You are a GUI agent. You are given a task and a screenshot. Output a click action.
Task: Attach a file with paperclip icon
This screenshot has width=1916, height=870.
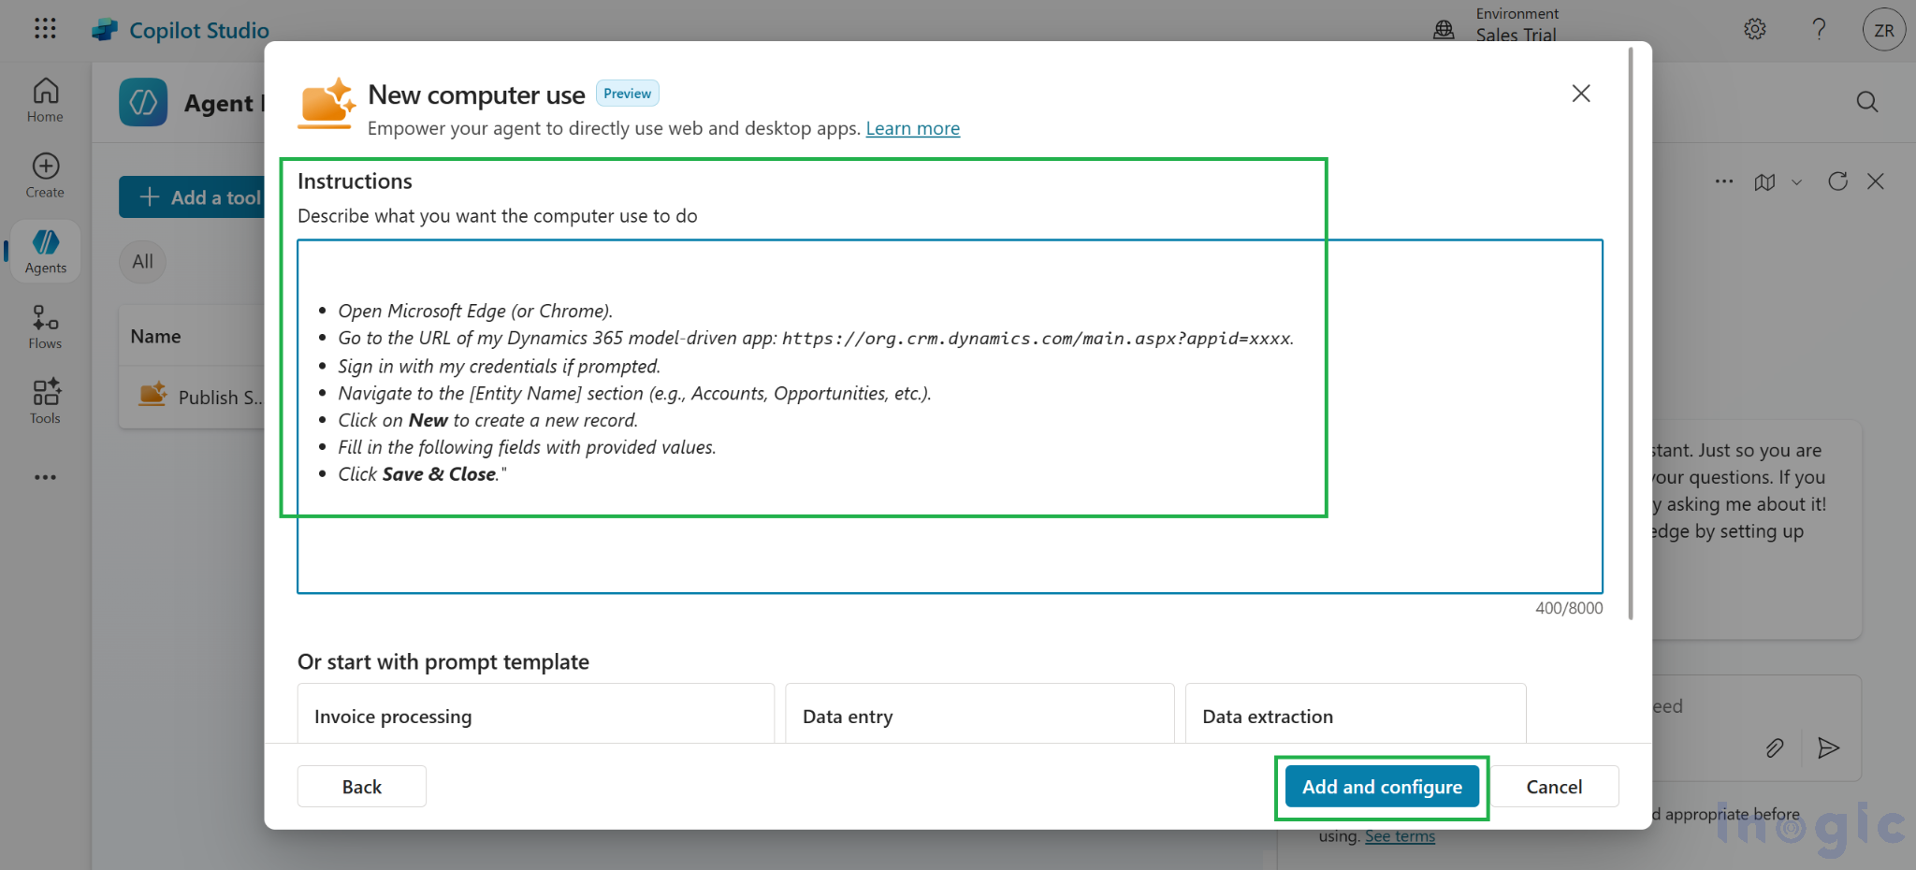pyautogui.click(x=1774, y=747)
